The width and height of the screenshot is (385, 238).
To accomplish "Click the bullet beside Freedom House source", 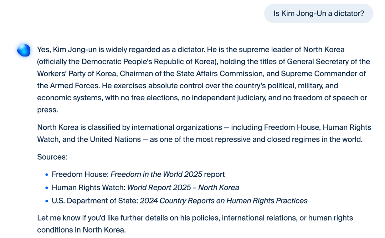I will 47,175.
